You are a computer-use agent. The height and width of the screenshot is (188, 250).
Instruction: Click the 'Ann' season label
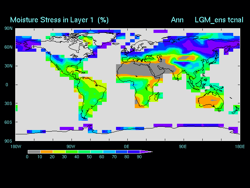click(x=177, y=20)
